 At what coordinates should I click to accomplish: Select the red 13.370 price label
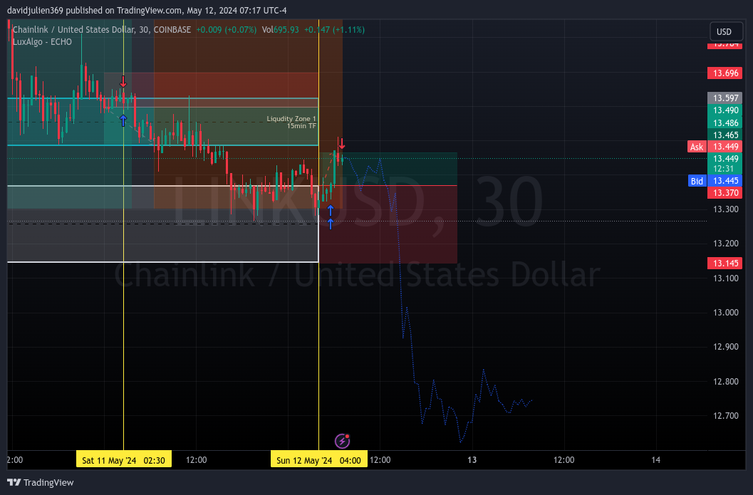(725, 192)
